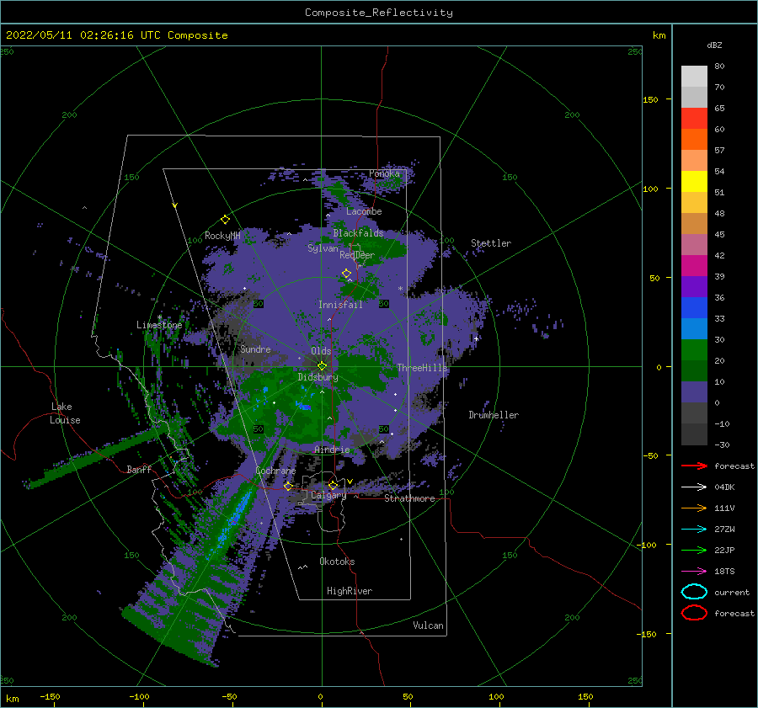Click the orange 60–57 dBZ swatch
Image resolution: width=758 pixels, height=708 pixels.
point(694,140)
